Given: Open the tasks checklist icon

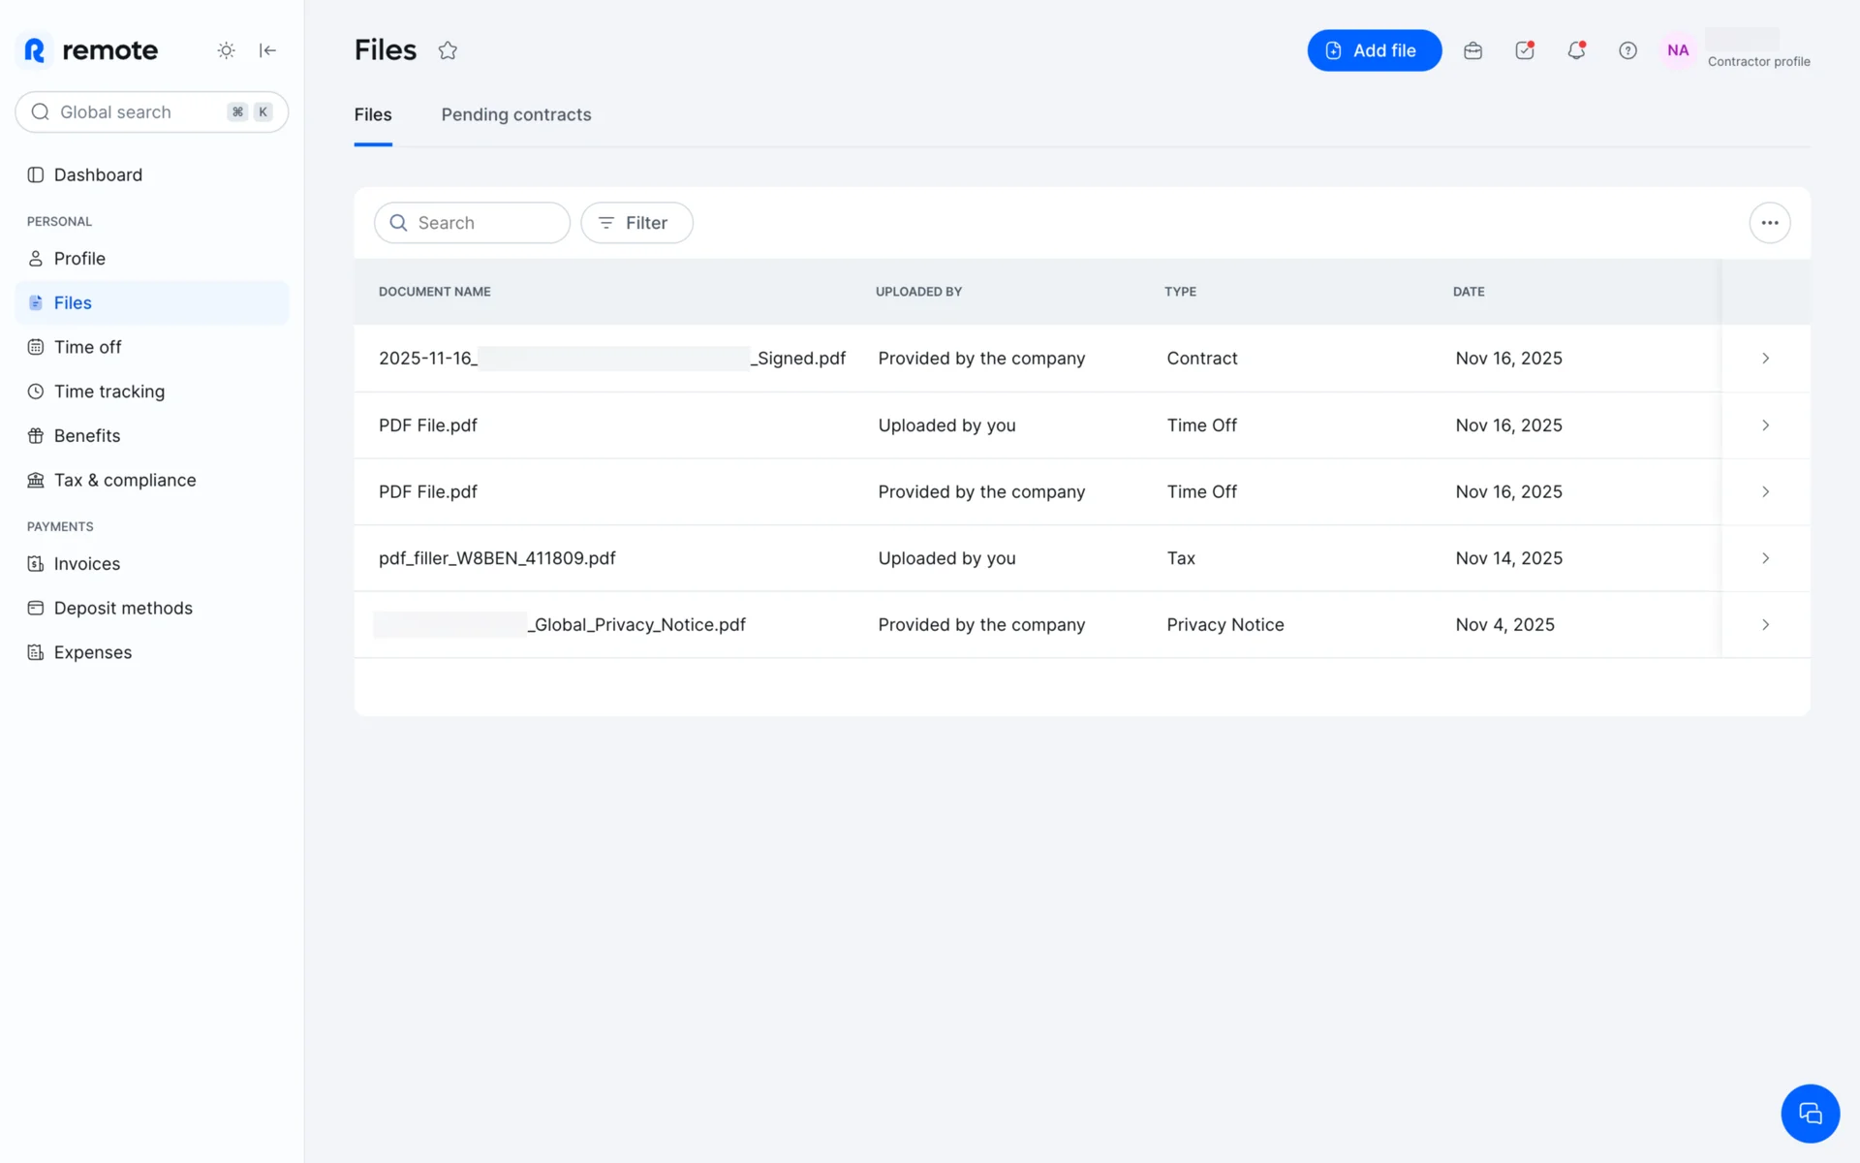Looking at the screenshot, I should [x=1525, y=50].
